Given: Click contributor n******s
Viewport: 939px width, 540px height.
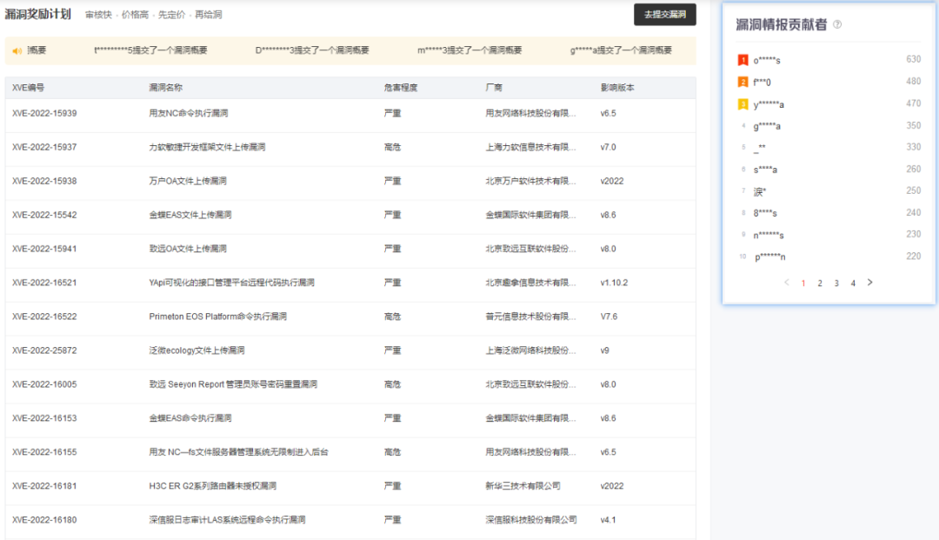Looking at the screenshot, I should (x=769, y=236).
